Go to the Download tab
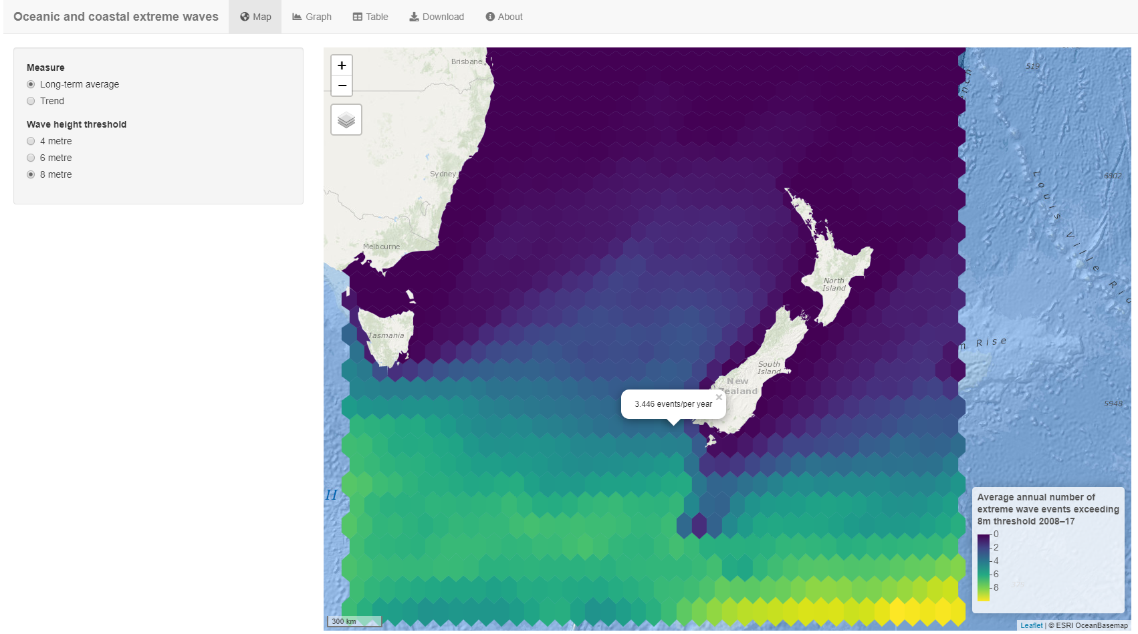The image size is (1138, 634). (x=437, y=17)
